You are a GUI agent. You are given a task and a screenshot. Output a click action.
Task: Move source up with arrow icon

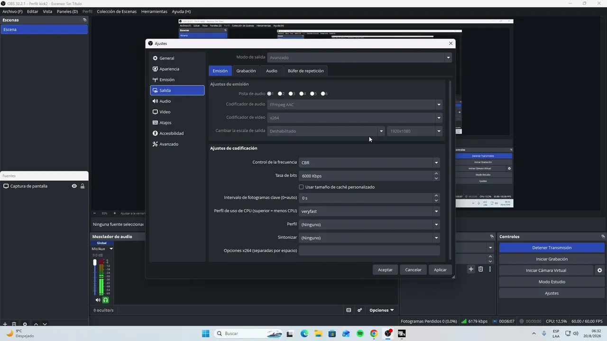(x=36, y=324)
